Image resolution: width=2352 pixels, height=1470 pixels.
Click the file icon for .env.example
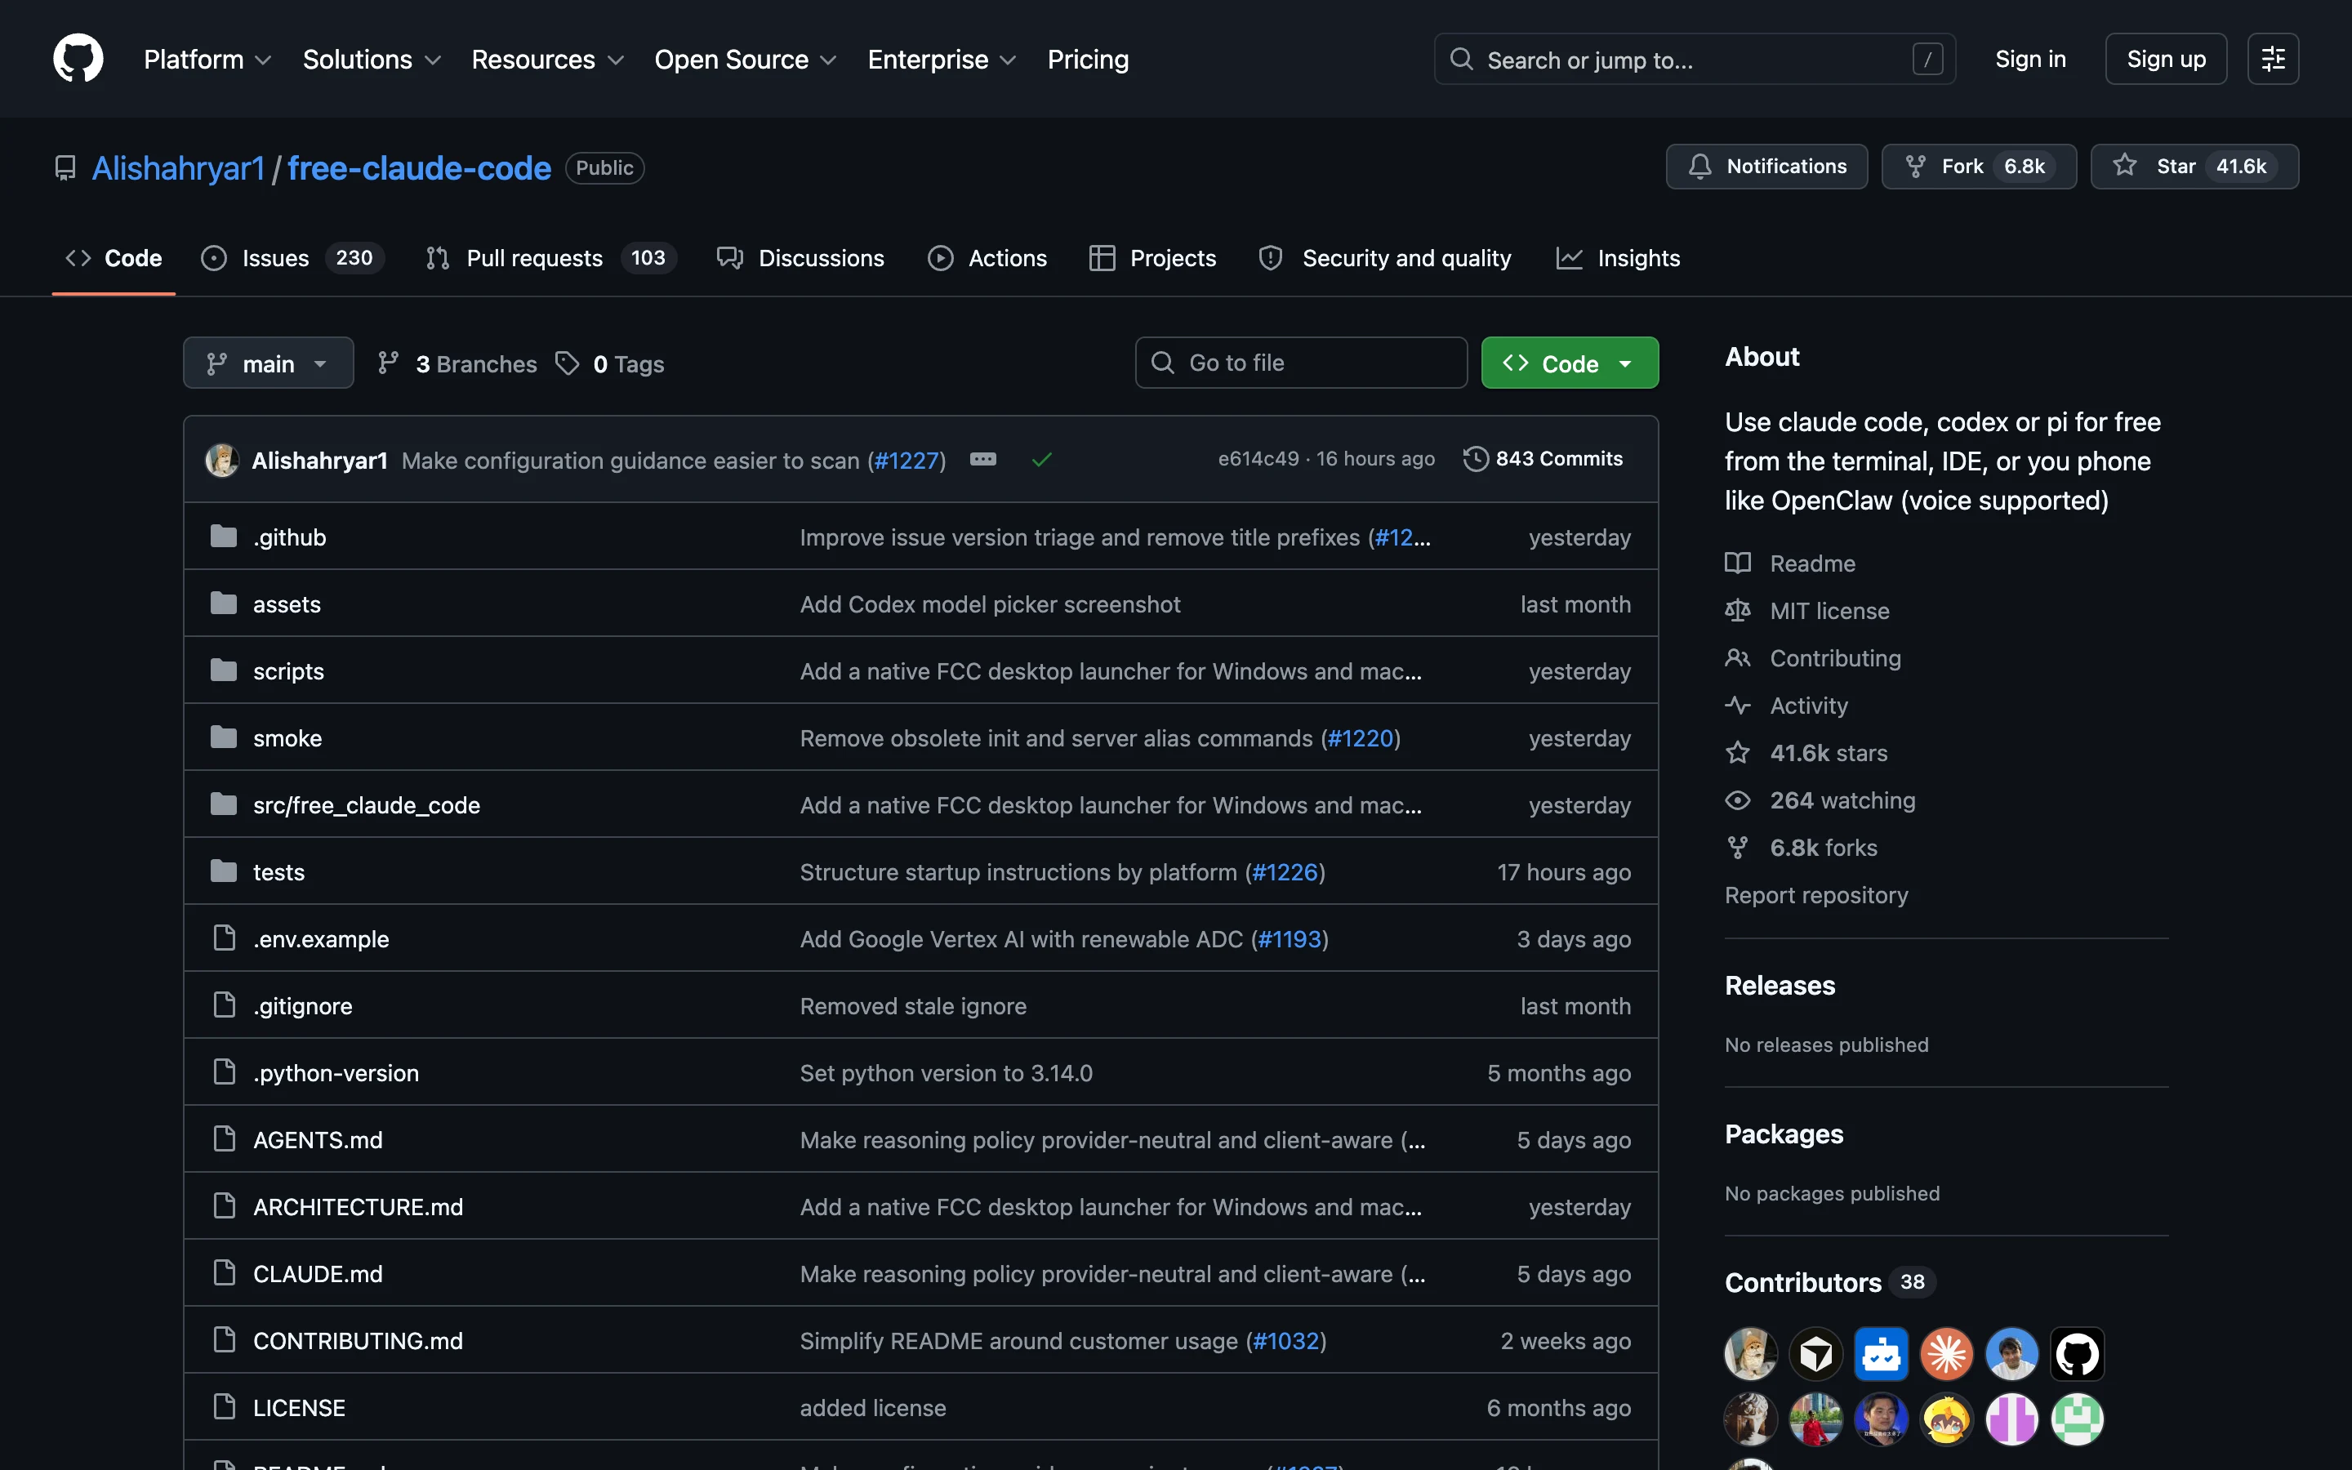[x=225, y=938]
